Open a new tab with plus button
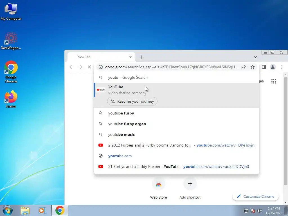This screenshot has width=288, height=216. pyautogui.click(x=141, y=57)
